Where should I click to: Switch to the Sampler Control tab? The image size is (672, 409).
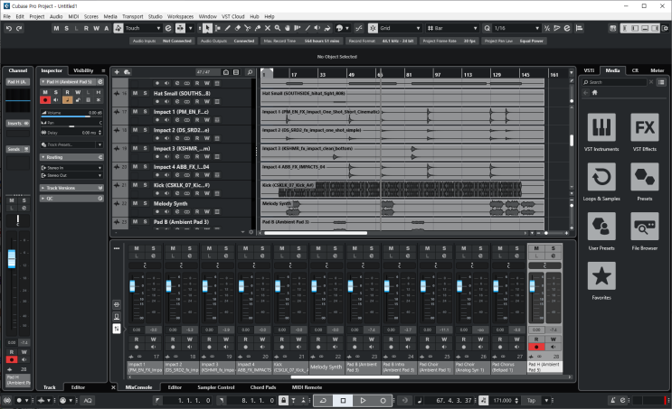coord(215,387)
